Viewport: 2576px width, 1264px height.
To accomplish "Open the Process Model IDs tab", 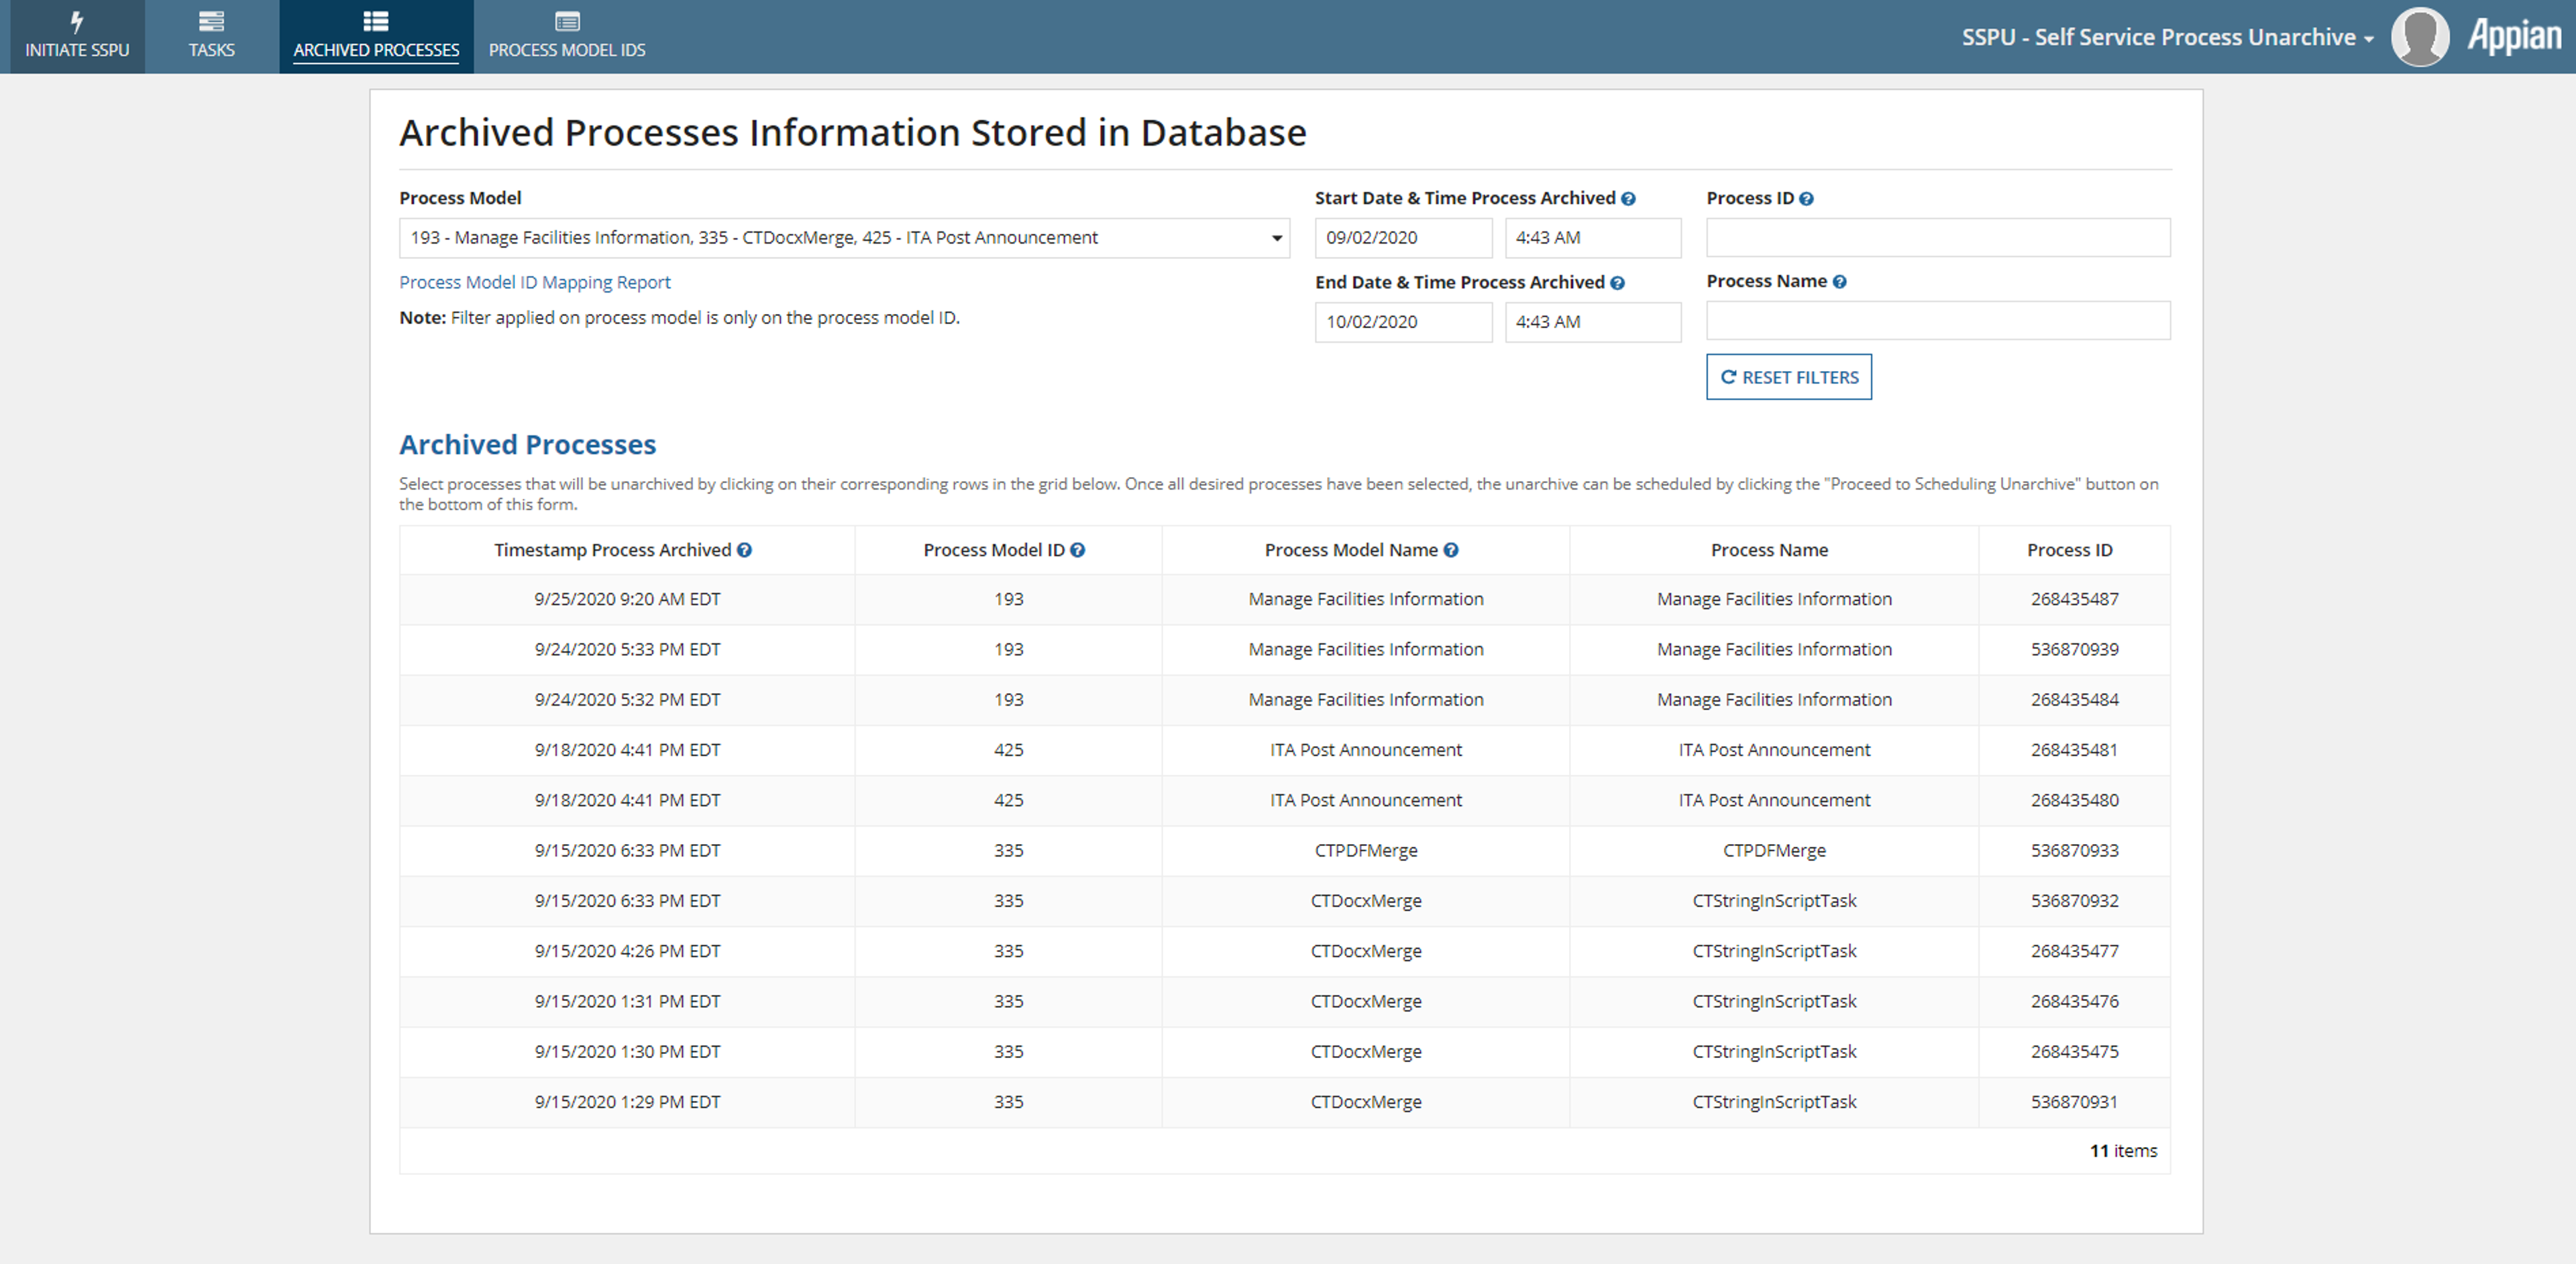I will tap(567, 36).
